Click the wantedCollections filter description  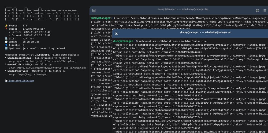pos(38,58)
